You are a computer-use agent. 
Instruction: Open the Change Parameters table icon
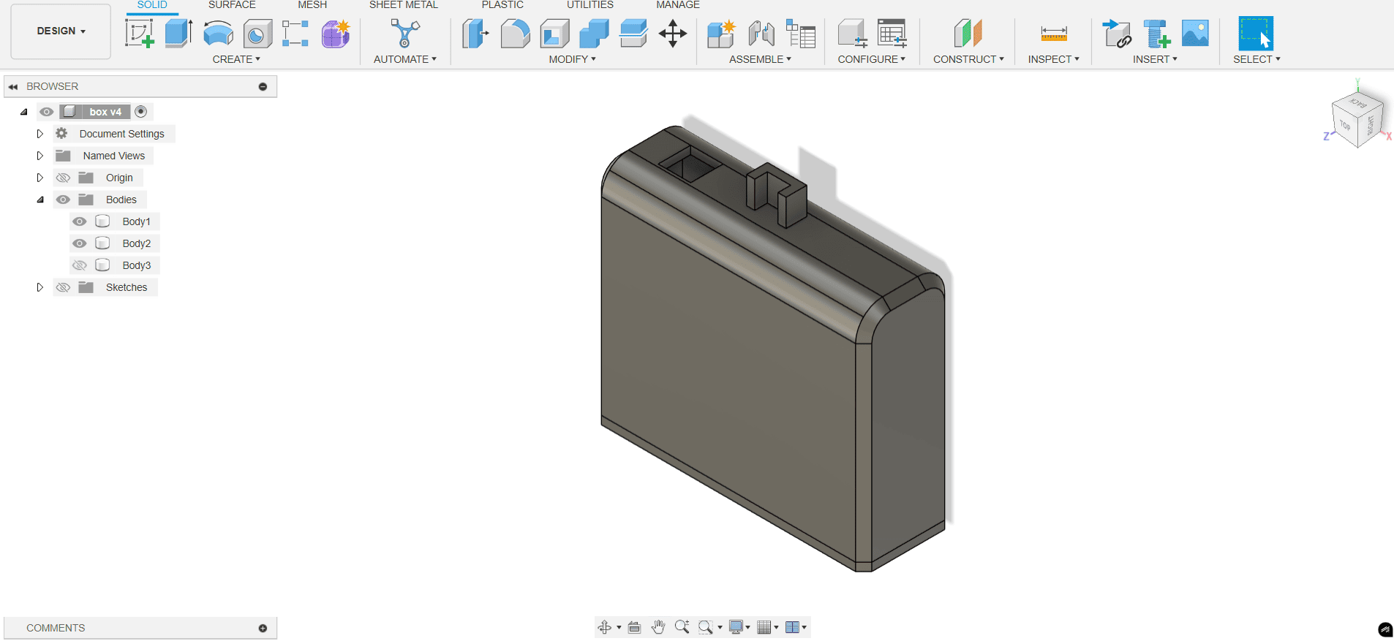coord(892,34)
